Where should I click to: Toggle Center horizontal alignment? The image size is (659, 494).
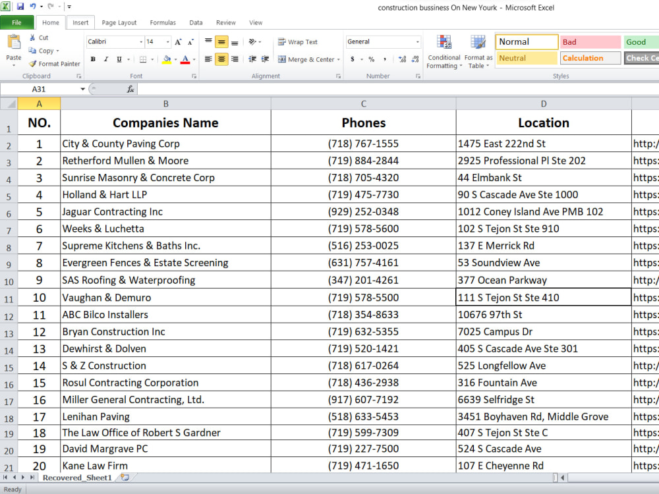221,59
